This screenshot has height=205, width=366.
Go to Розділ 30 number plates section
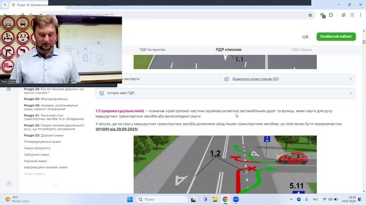(x=51, y=107)
